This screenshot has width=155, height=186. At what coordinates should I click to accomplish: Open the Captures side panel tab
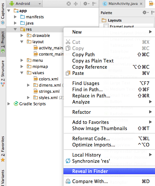3,14
